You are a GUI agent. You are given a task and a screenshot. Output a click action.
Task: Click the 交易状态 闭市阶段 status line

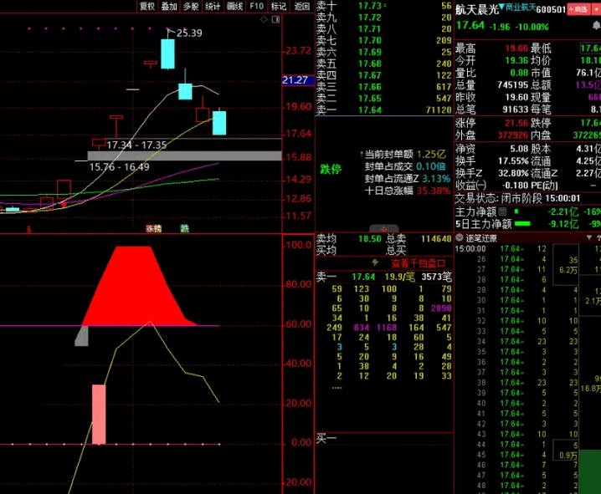(518, 198)
